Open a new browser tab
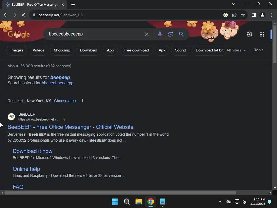Viewport: 277px width, 208px height. coord(73,5)
